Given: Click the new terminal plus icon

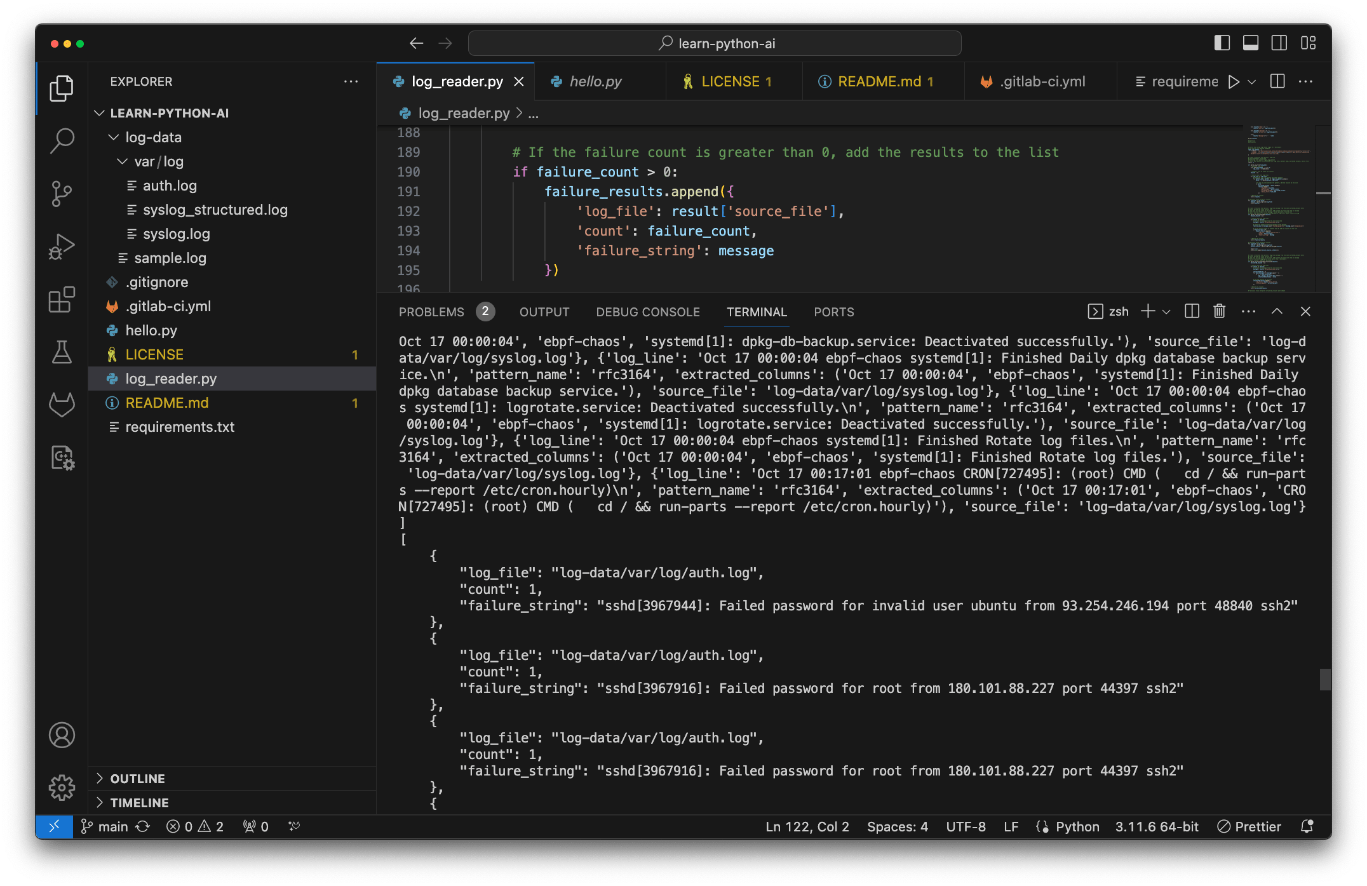Looking at the screenshot, I should (x=1148, y=311).
